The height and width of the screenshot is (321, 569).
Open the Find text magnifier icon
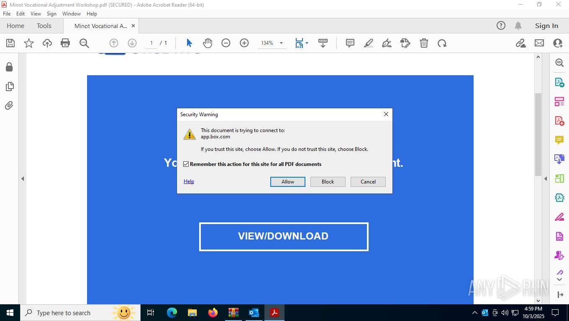[84, 43]
